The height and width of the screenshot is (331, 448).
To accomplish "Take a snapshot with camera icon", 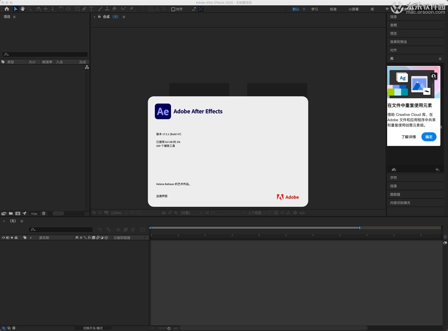I will 164,213.
